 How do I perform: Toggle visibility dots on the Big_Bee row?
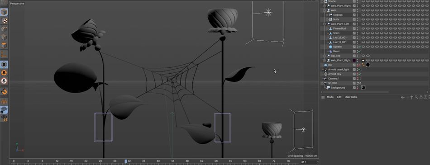coord(357,56)
